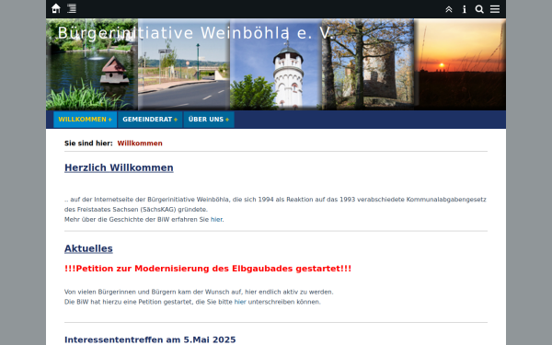Open search with the magnifier icon
The image size is (552, 345).
pos(479,9)
